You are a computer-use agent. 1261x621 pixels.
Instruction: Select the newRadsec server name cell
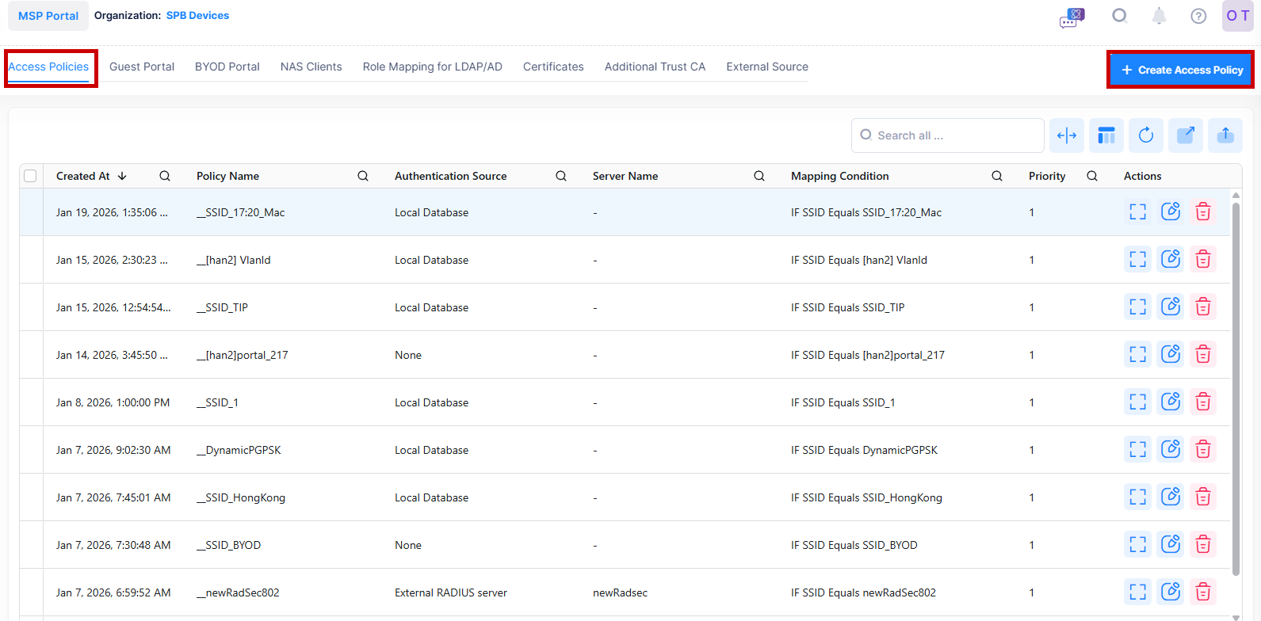[x=620, y=592]
